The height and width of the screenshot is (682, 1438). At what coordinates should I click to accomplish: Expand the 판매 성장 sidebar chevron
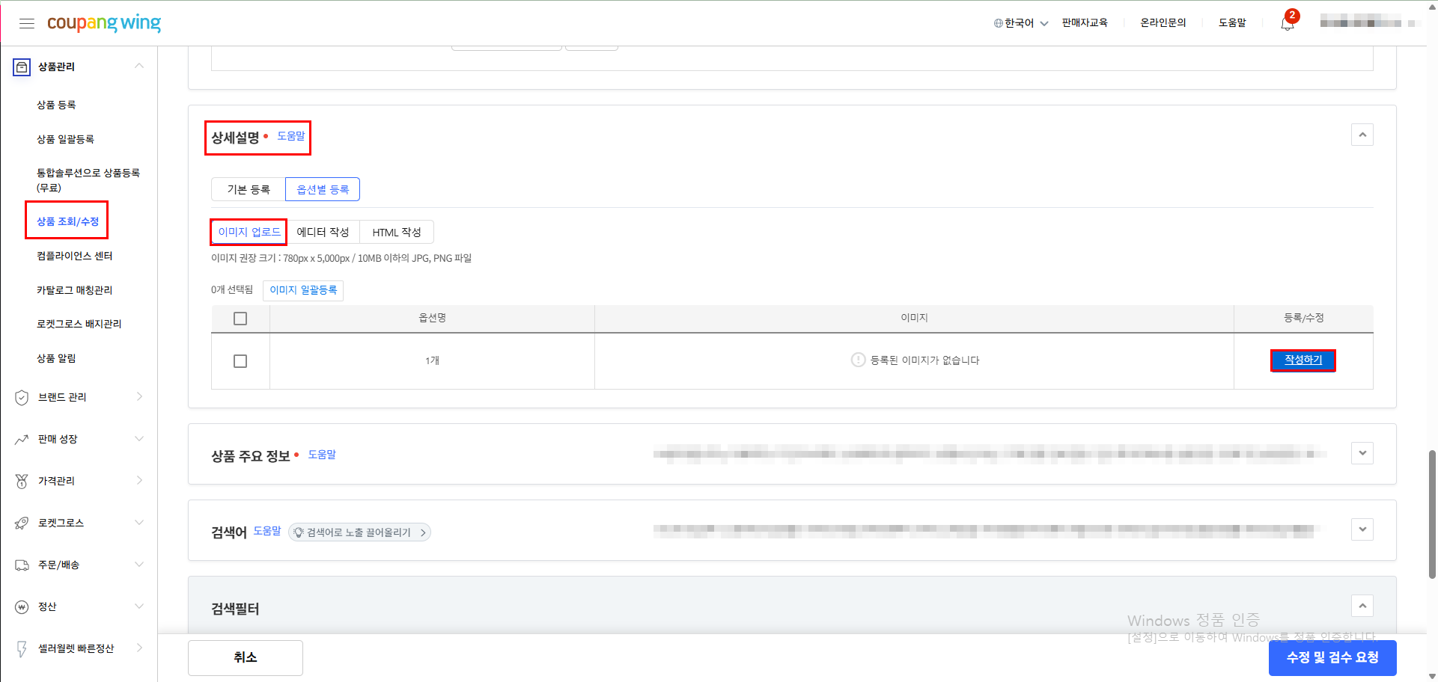click(139, 439)
